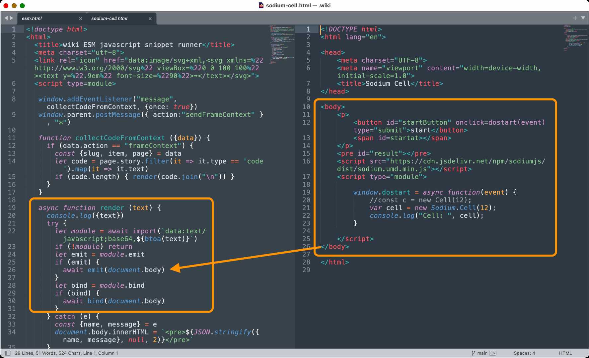Click the 36 changes badge
Viewport: 589px width, 358px height.
pos(493,353)
